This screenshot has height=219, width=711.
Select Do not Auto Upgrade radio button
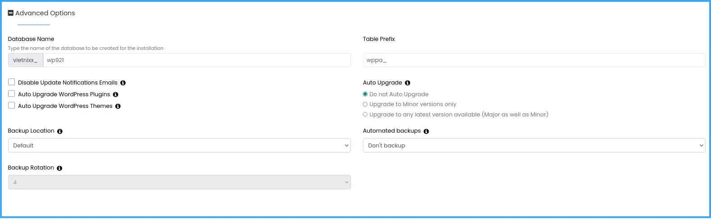point(365,94)
